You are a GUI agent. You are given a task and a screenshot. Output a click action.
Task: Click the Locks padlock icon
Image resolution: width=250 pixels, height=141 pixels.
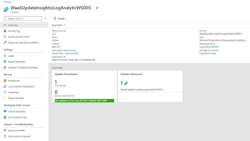coord(5,56)
